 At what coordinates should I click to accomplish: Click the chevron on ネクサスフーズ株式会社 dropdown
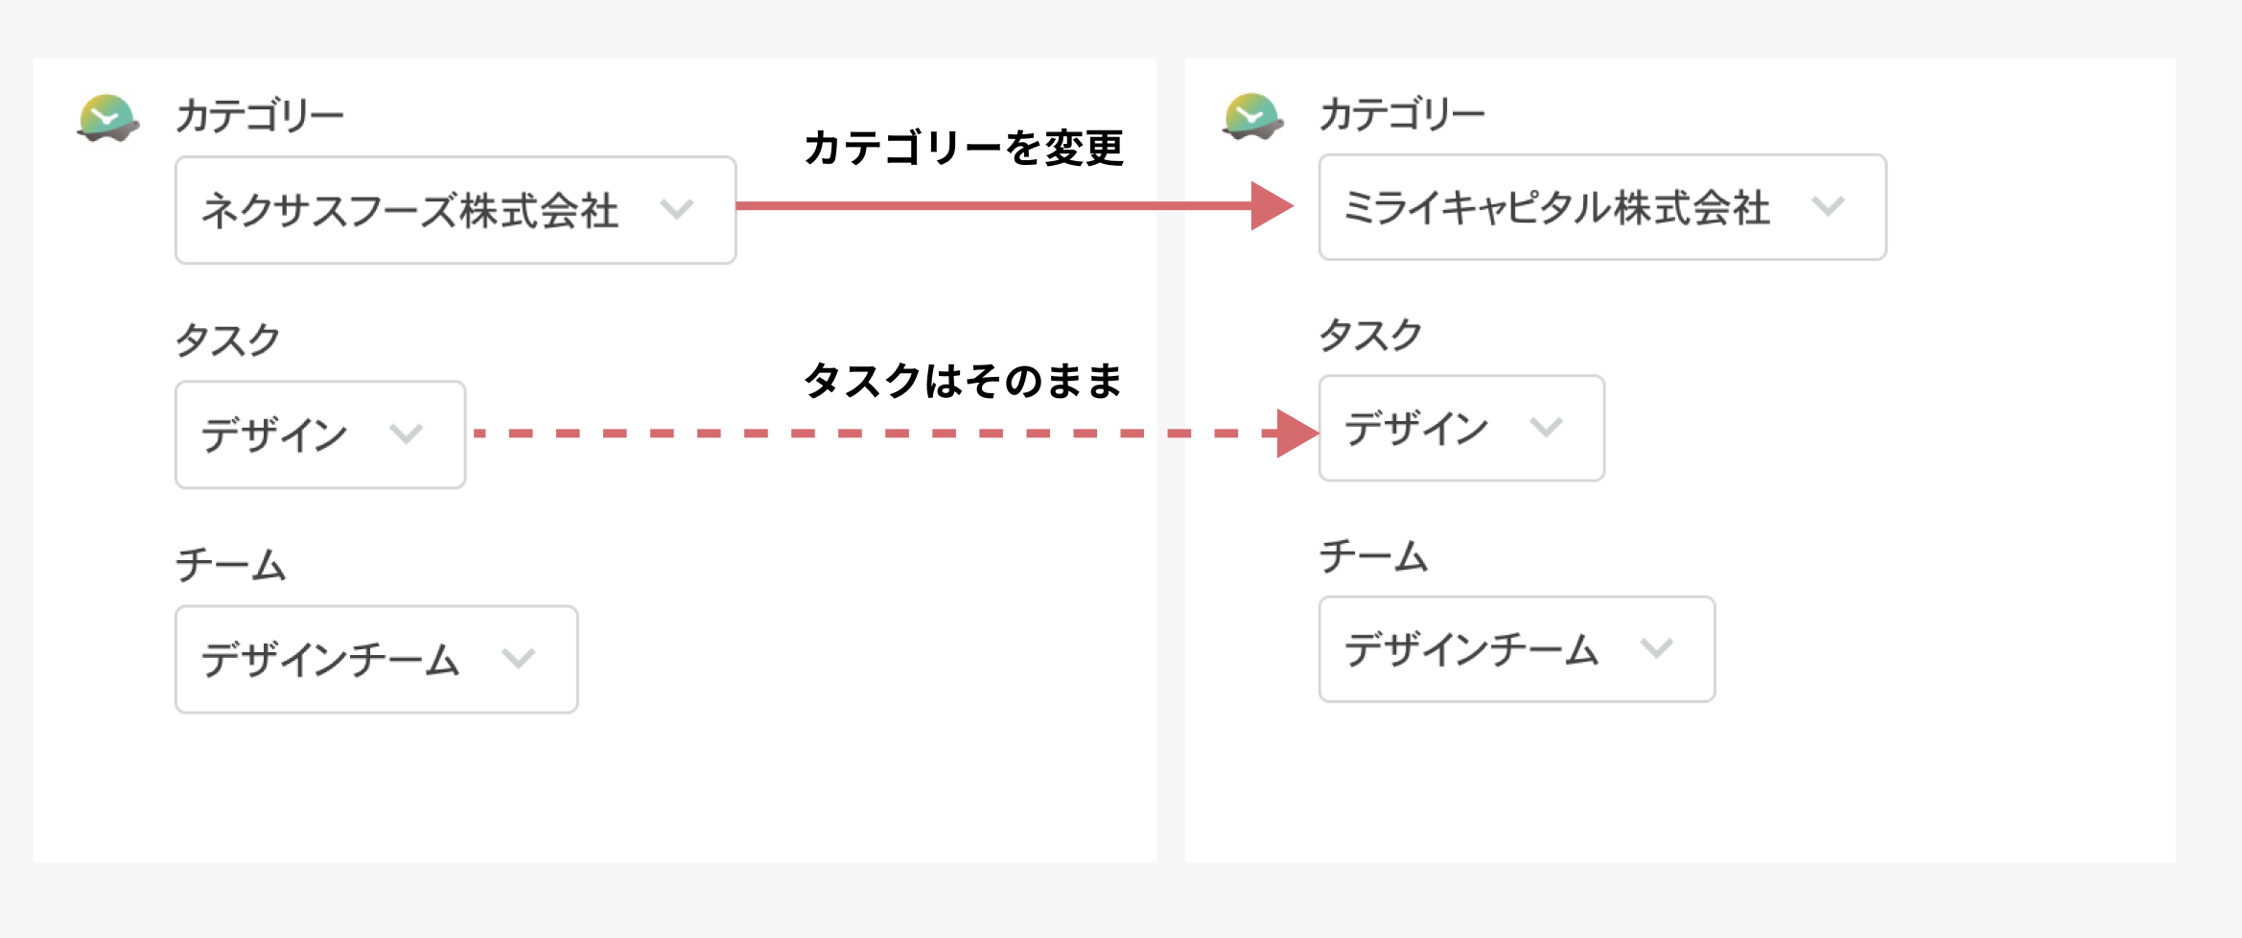(678, 209)
